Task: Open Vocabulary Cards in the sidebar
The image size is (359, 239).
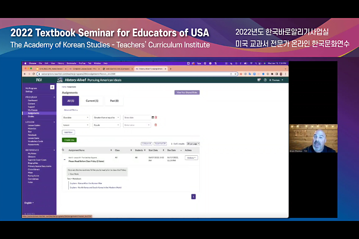Action: point(35,141)
